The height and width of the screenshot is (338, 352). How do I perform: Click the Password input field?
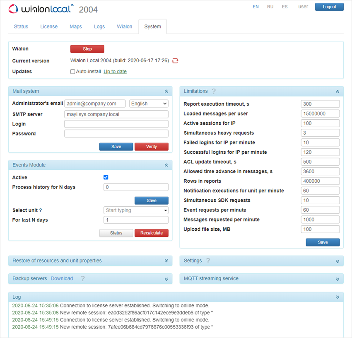click(116, 134)
